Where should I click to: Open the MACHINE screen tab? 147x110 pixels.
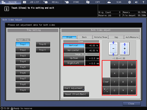(11, 2)
